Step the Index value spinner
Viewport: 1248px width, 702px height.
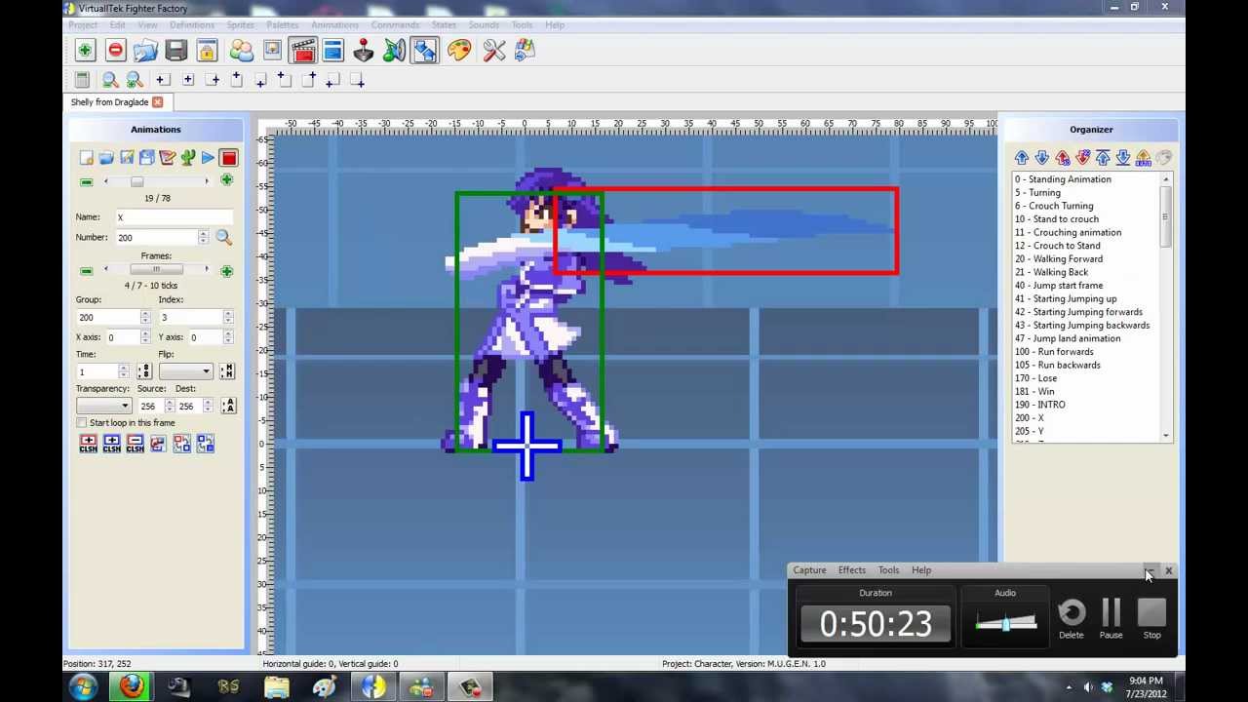[x=228, y=317]
